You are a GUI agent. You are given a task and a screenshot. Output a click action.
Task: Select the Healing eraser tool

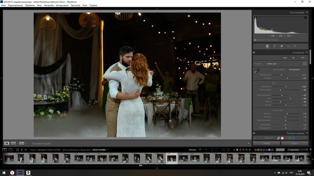click(282, 46)
